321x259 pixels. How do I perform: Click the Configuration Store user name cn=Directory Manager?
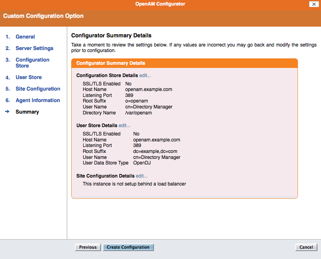pos(149,107)
